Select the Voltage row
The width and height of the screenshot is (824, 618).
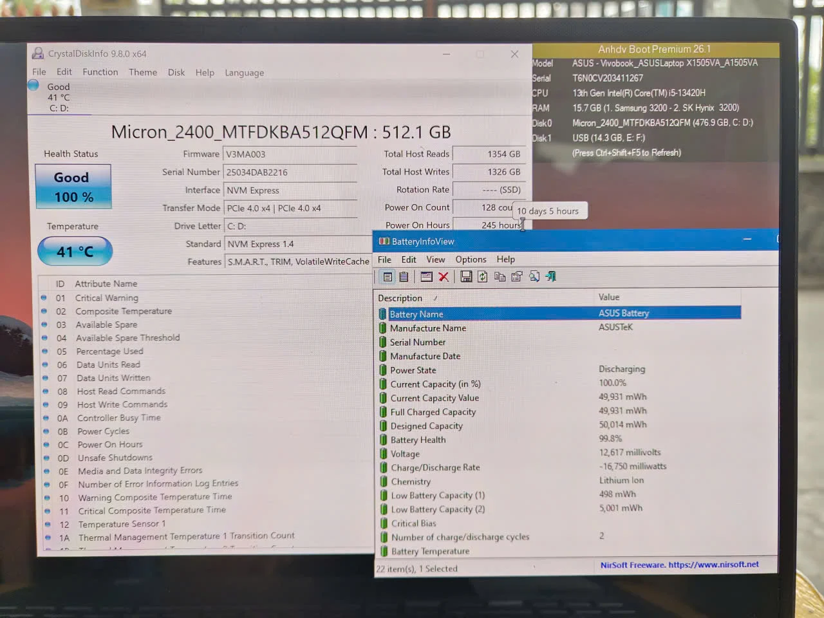[559, 454]
